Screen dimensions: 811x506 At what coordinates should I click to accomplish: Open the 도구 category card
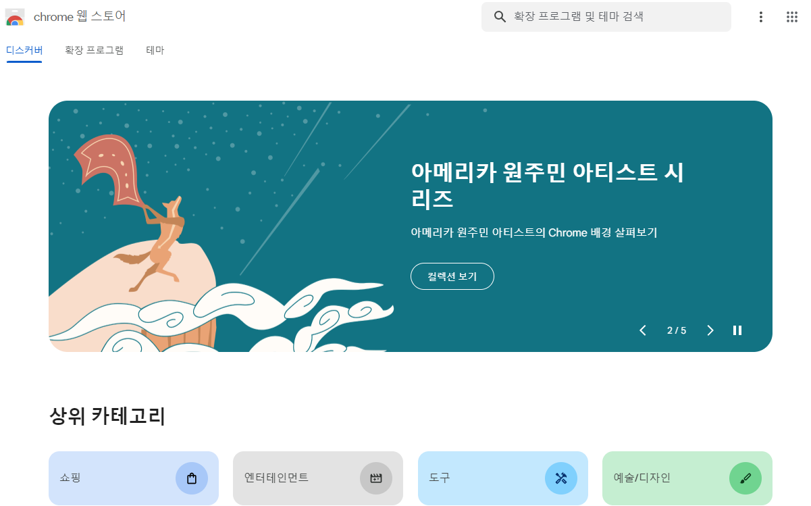click(x=503, y=478)
